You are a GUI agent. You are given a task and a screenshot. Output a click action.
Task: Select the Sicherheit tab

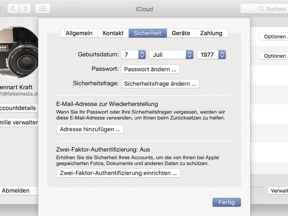click(x=148, y=33)
